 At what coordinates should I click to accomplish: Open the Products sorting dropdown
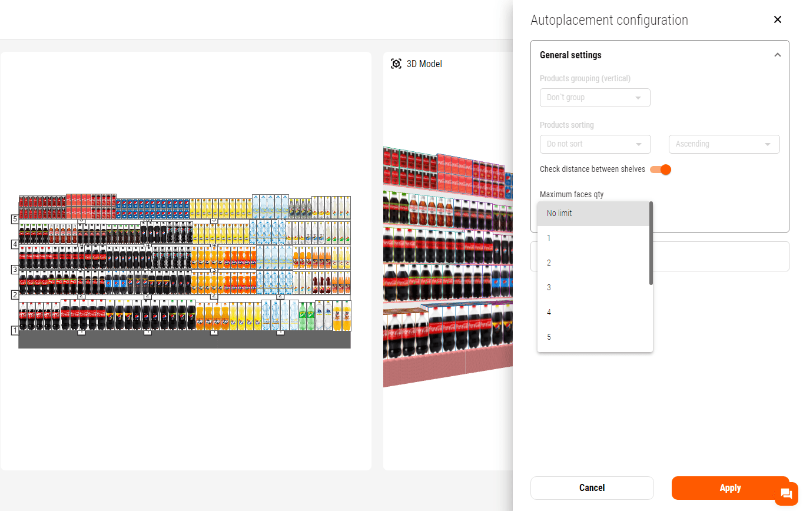[595, 144]
